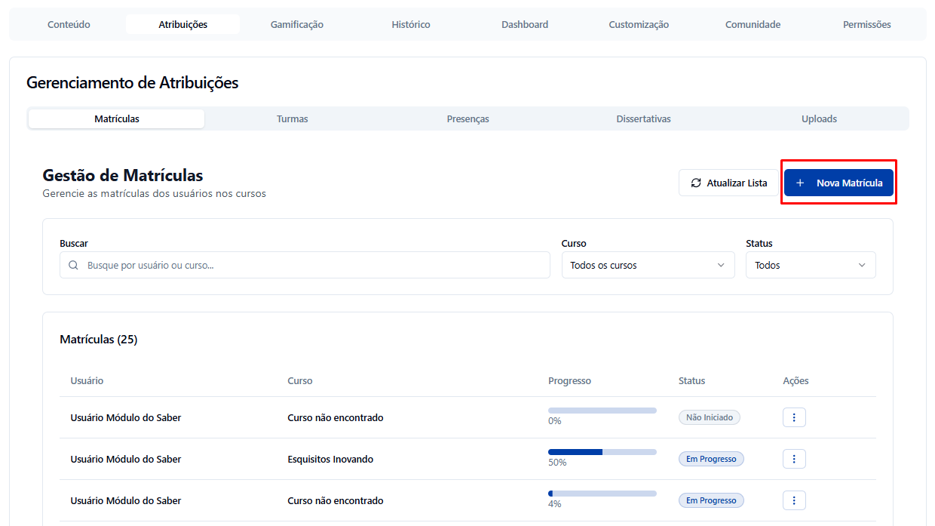Viewport: 935px width, 526px height.
Task: Navigate to the Dashboard section
Action: (x=525, y=25)
